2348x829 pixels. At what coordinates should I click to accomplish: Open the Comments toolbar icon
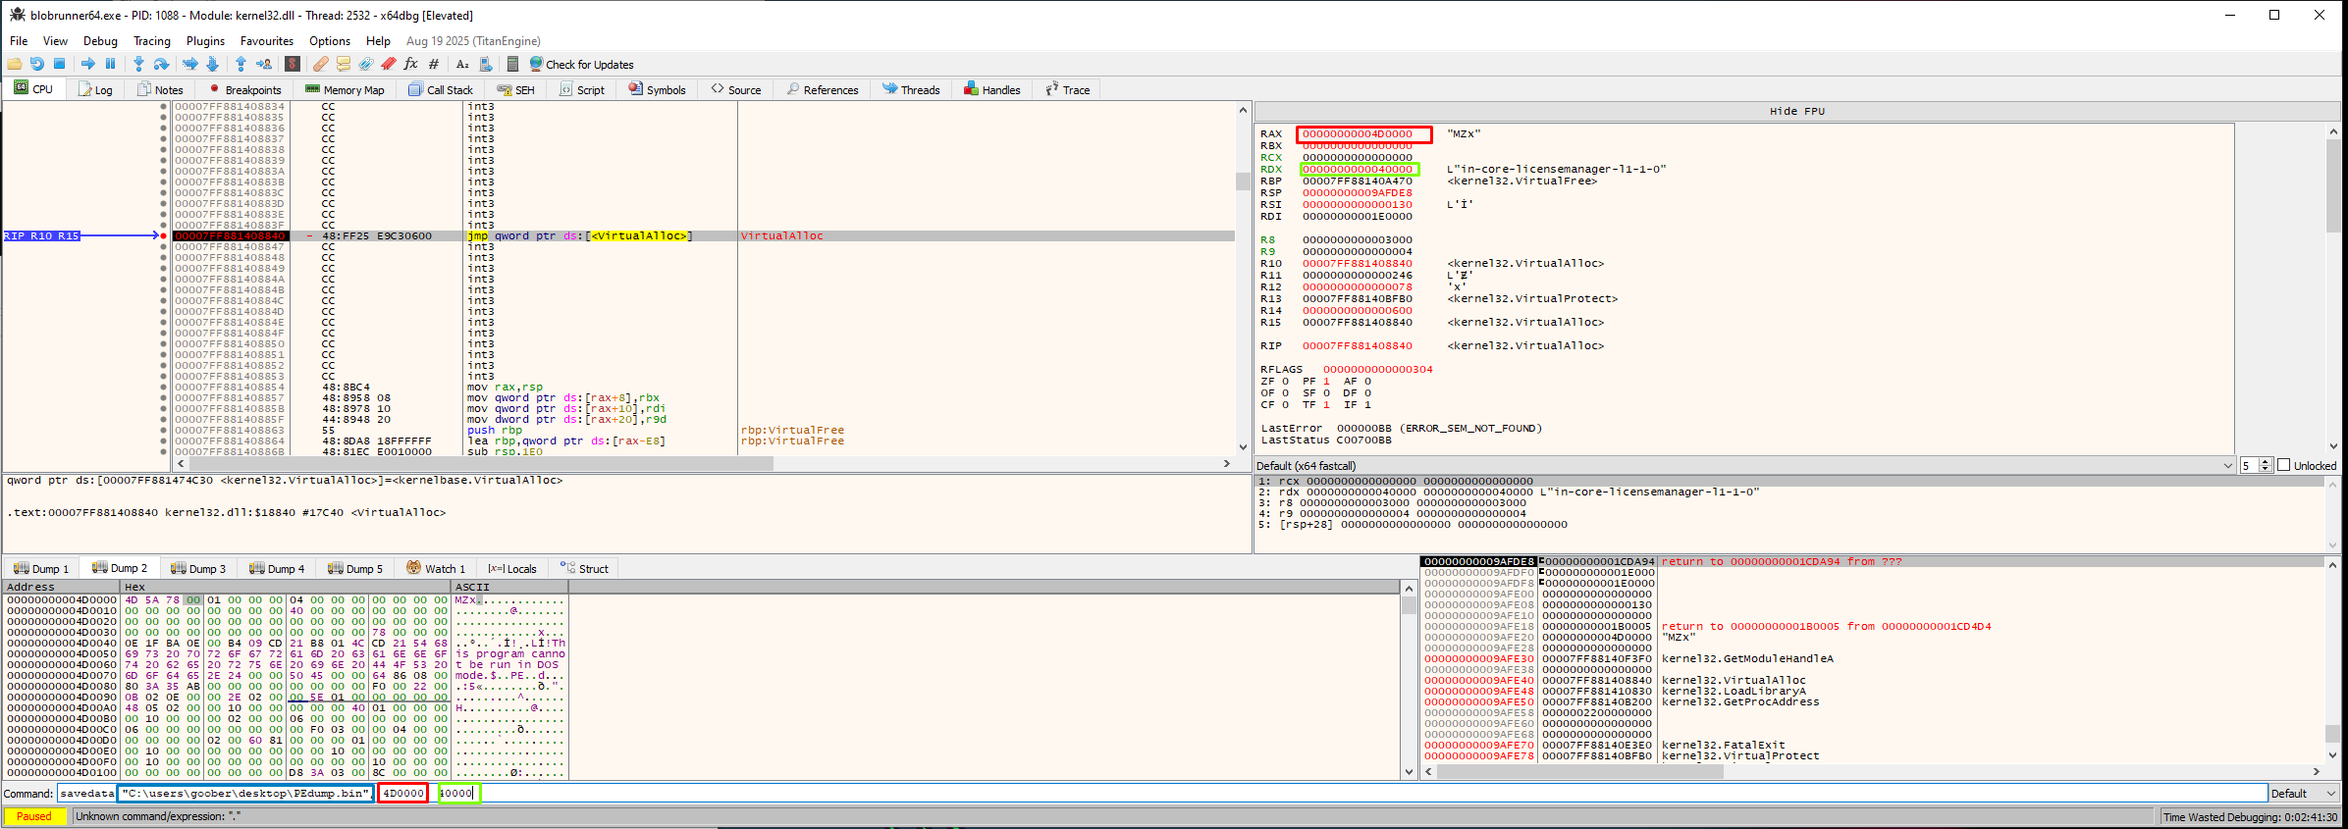tap(344, 64)
